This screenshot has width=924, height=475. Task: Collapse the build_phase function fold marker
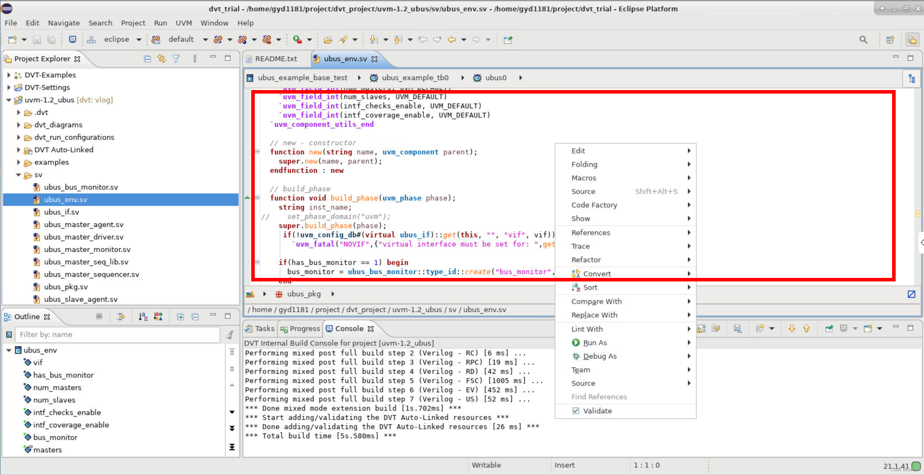257,198
